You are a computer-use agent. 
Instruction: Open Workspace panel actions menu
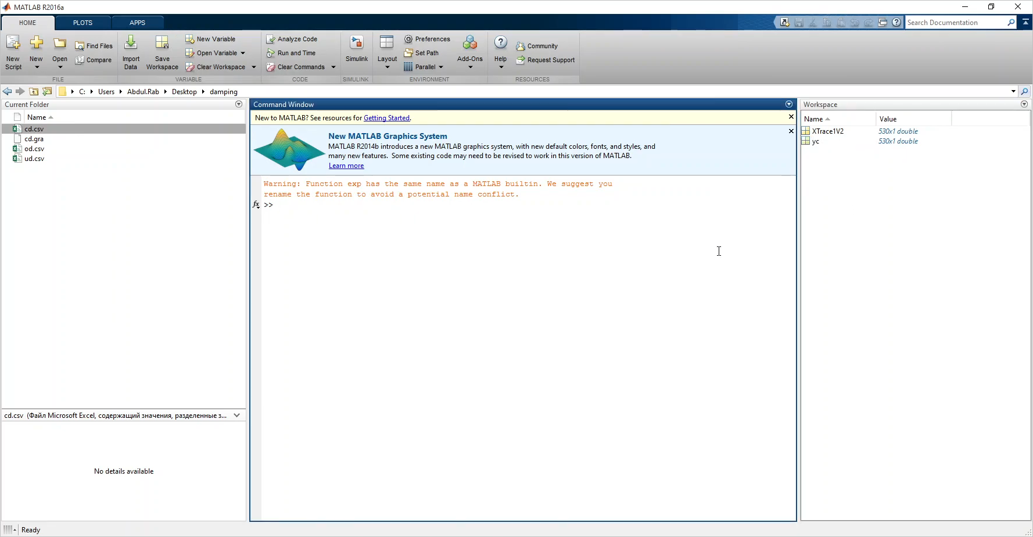coord(1024,104)
